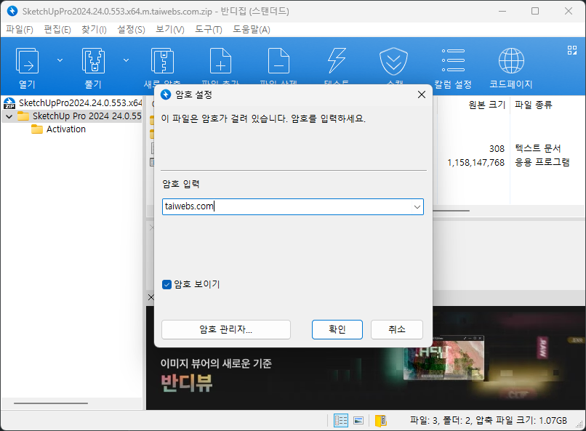The width and height of the screenshot is (586, 431).
Task: Click the file list horizontal scrollbar
Action: pyautogui.click(x=451, y=211)
